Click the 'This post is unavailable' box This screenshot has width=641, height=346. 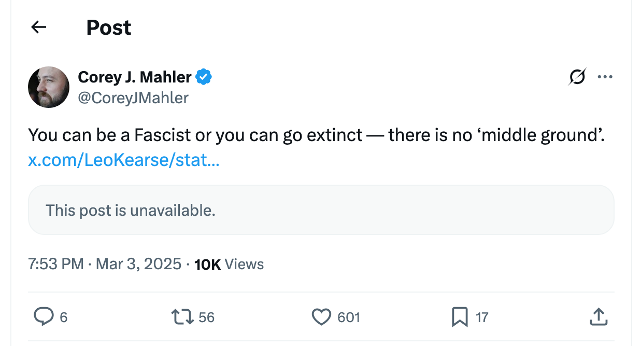coord(321,210)
